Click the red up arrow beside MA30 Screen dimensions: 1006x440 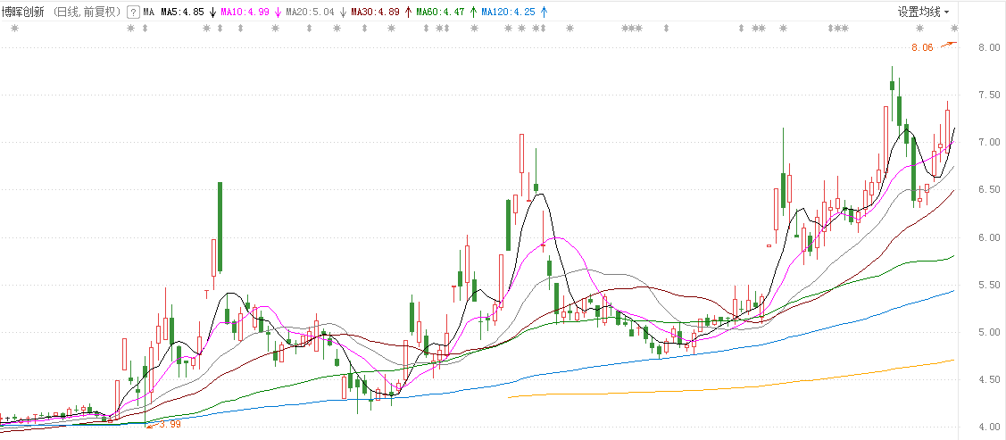point(408,12)
